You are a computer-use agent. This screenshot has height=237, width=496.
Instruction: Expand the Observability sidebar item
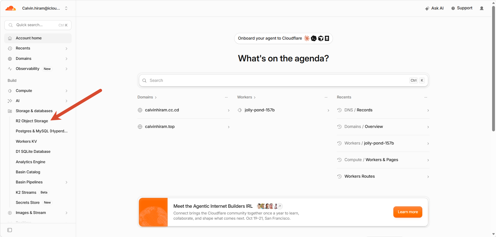(x=38, y=69)
